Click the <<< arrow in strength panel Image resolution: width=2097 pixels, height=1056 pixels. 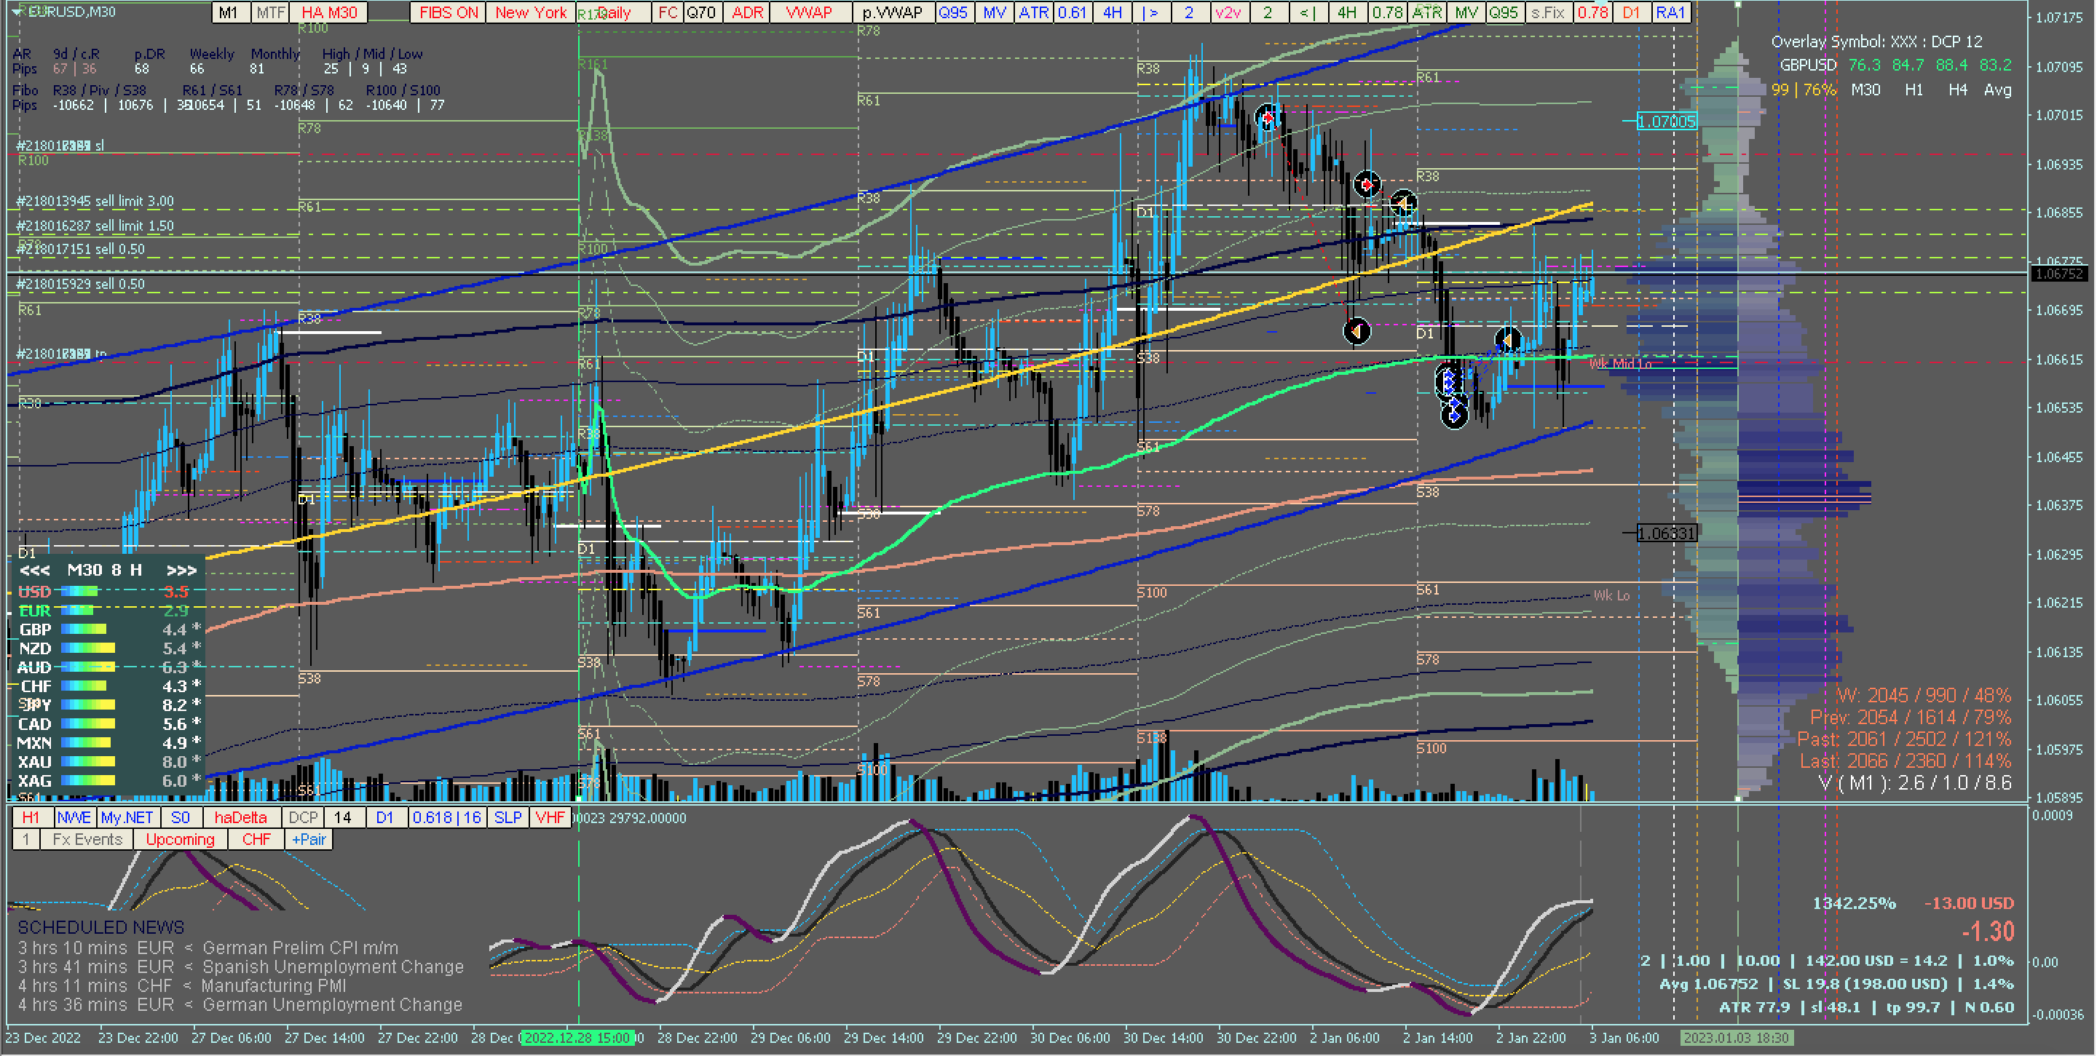coord(34,571)
